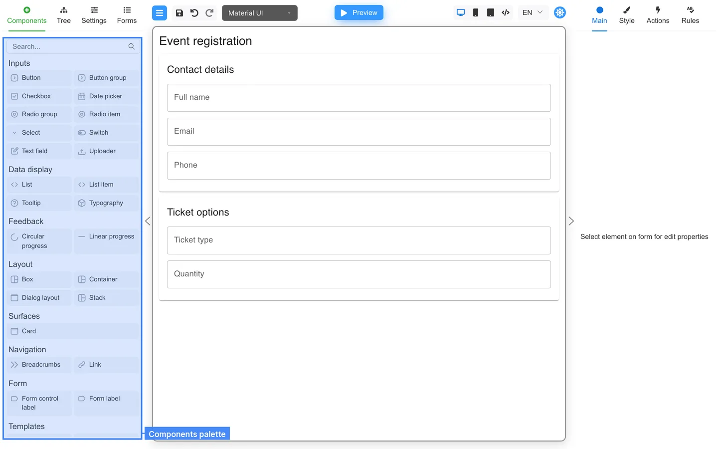Open the Forms tab
Image resolution: width=718 pixels, height=449 pixels.
[x=127, y=15]
